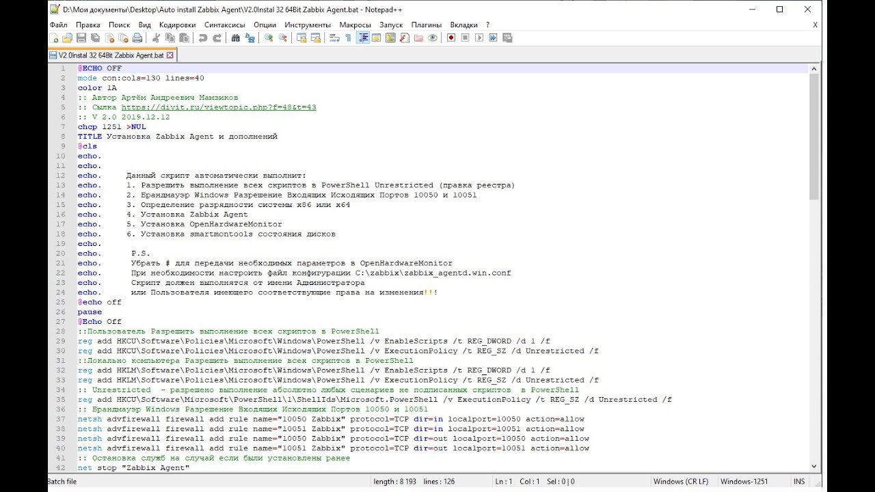Start macro recording with the red dot

click(x=451, y=38)
